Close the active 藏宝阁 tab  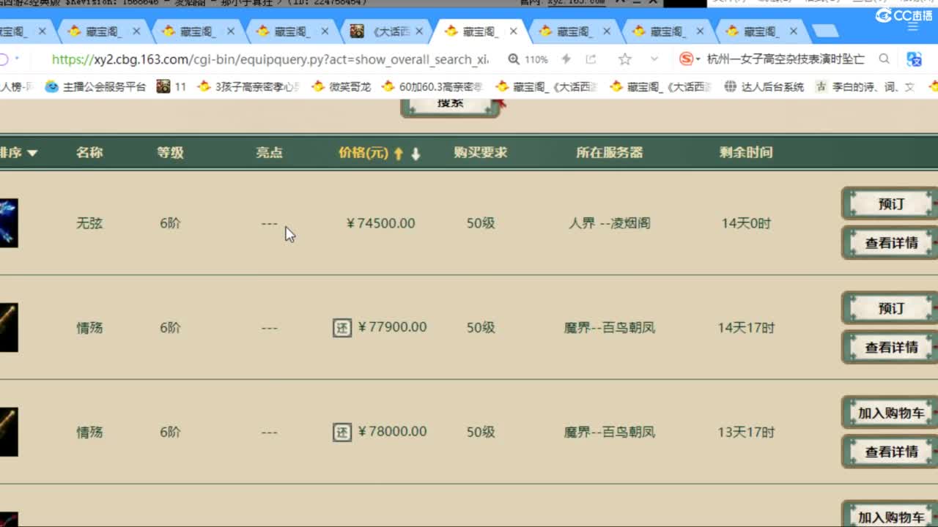point(513,31)
